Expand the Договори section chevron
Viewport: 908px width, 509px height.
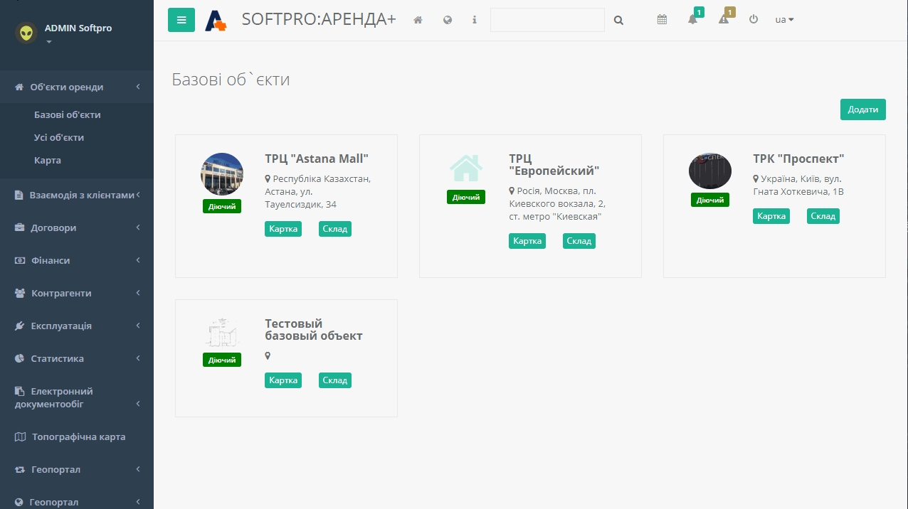pyautogui.click(x=138, y=227)
